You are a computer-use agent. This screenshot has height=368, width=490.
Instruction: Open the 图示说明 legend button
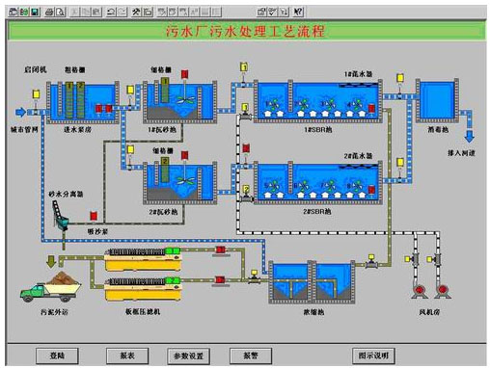tap(373, 355)
